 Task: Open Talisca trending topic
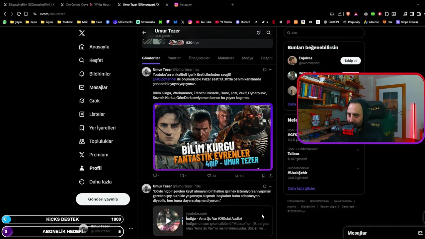pos(293,154)
